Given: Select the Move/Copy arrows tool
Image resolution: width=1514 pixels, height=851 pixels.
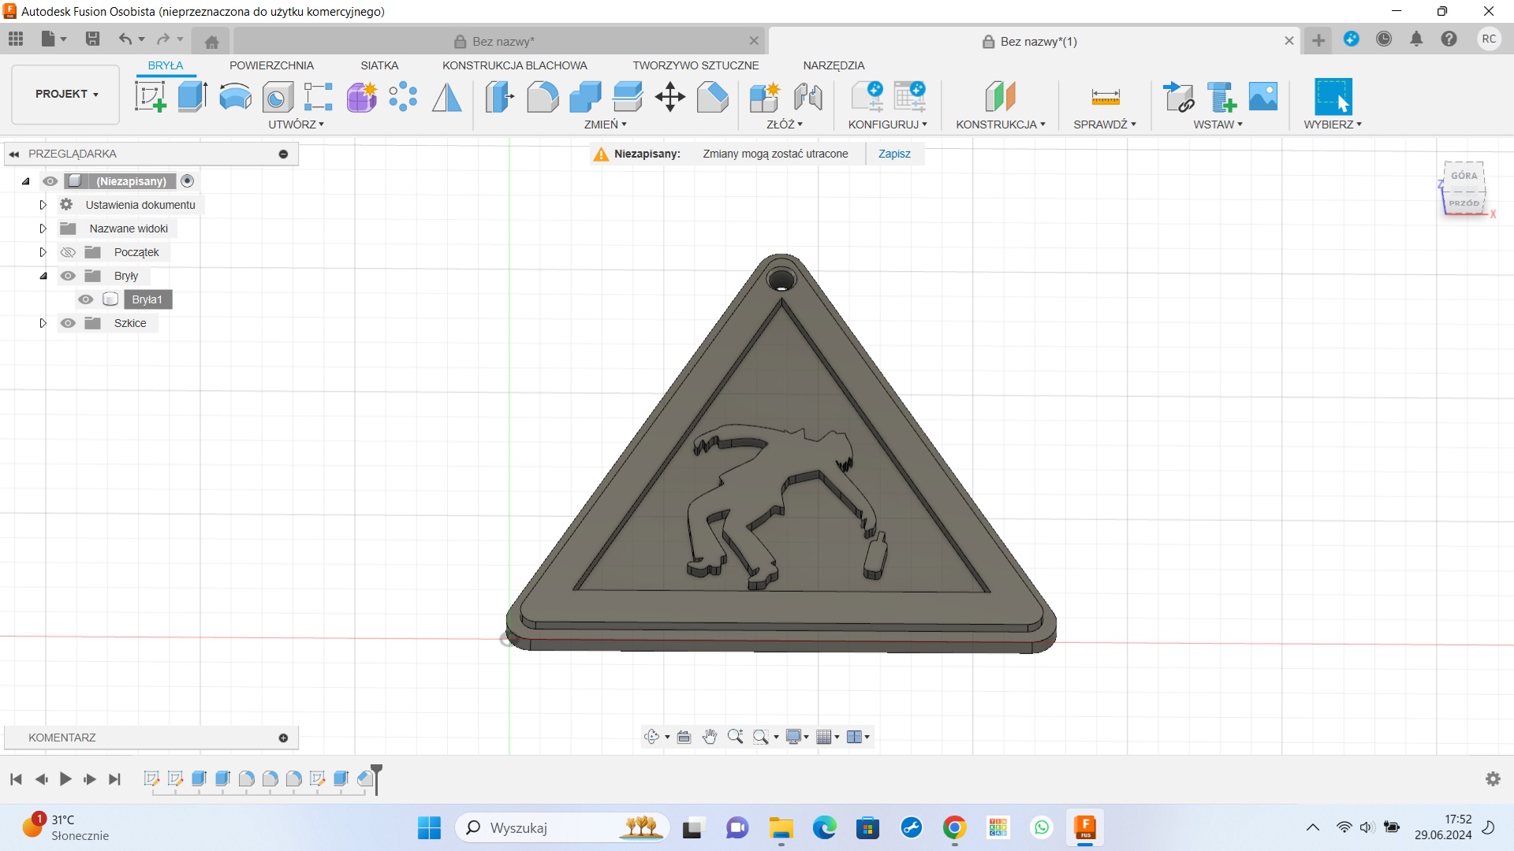Looking at the screenshot, I should tap(670, 97).
